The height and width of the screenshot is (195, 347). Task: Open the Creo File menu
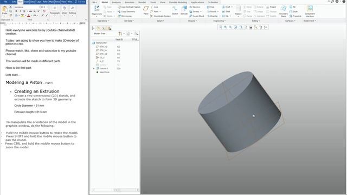pyautogui.click(x=94, y=2)
